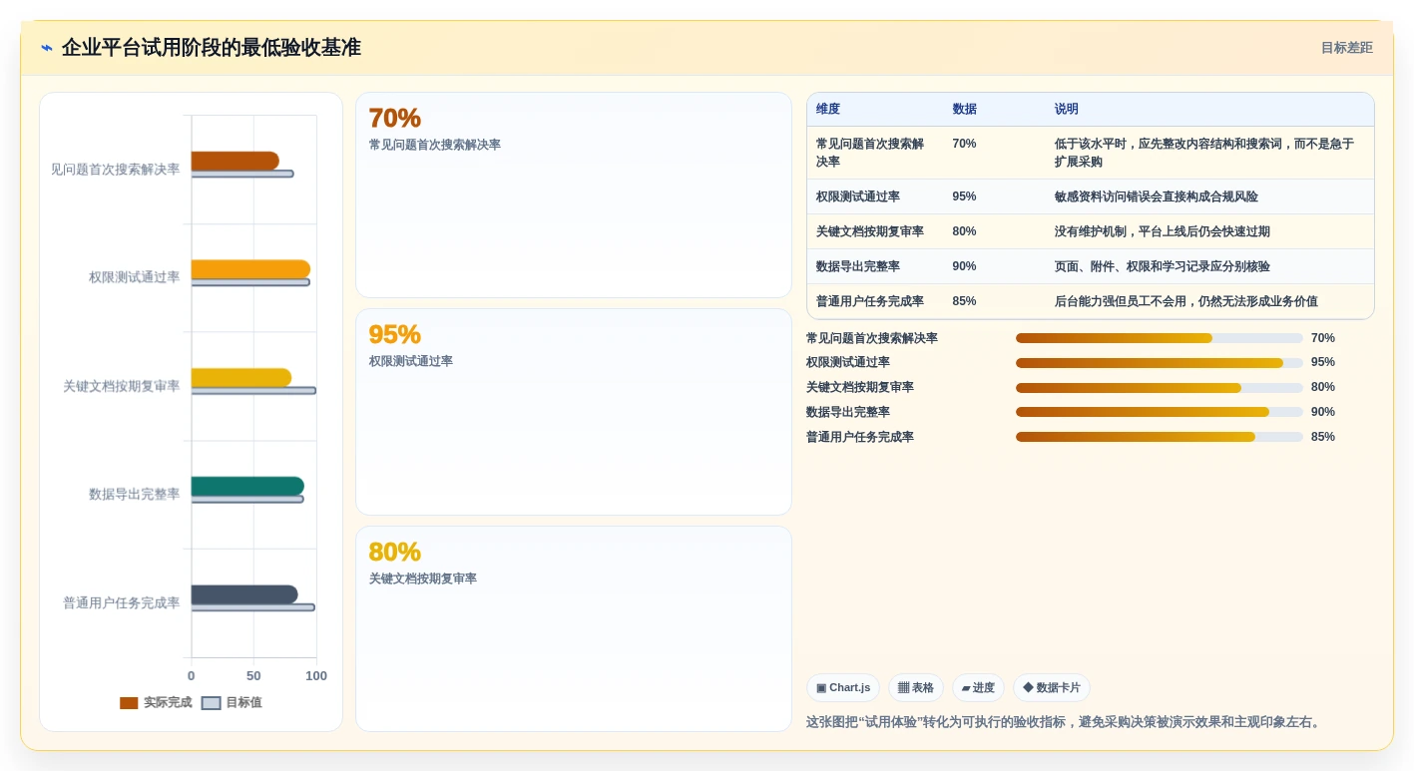
Task: Click the 维度 column header
Action: (828, 110)
